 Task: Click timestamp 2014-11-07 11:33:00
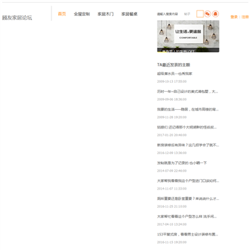pyautogui.click(x=172, y=189)
